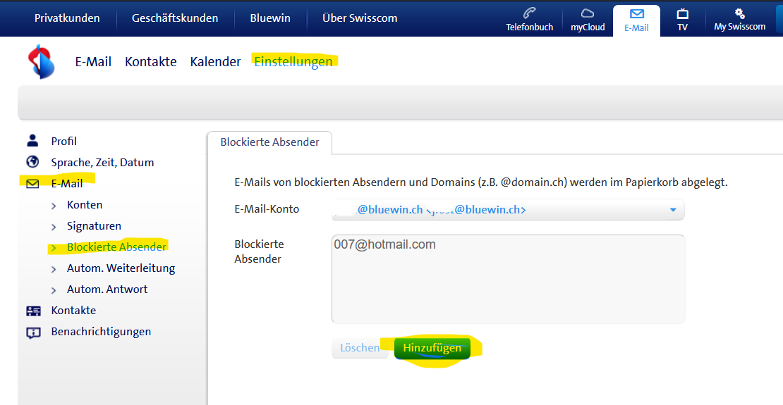Screen dimensions: 783x405
Task: Click the selected @bluewin.ch account text
Action: [430, 210]
